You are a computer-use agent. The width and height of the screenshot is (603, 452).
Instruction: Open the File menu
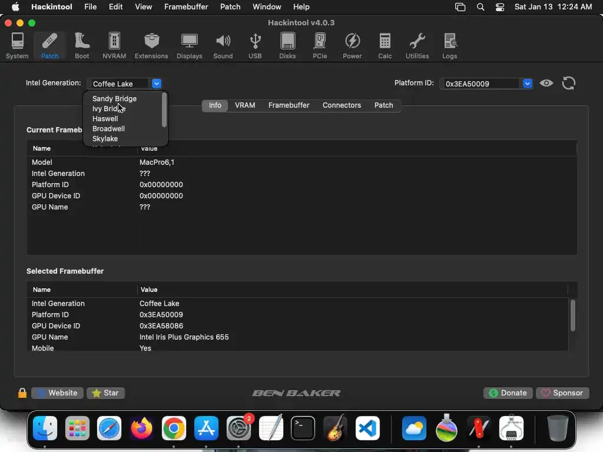point(91,6)
